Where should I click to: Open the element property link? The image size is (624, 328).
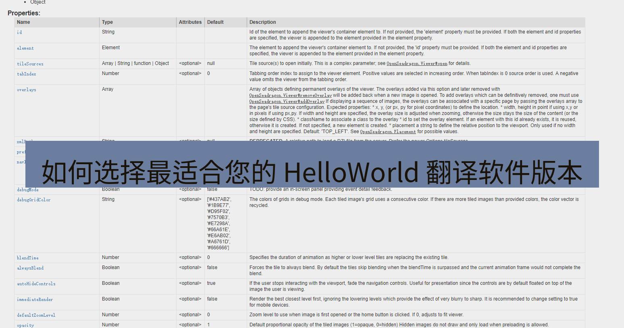(x=25, y=48)
